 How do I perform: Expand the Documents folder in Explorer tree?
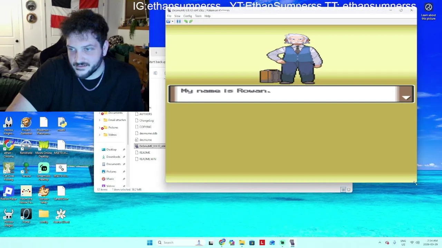pyautogui.click(x=100, y=113)
